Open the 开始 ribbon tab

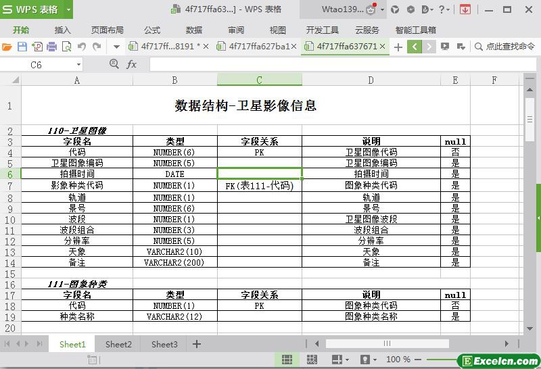[x=21, y=30]
